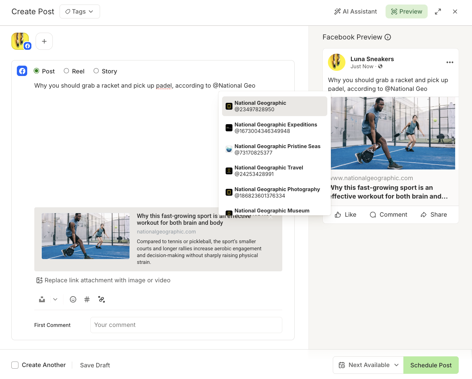Select the emoji picker icon
472x379 pixels.
73,299
